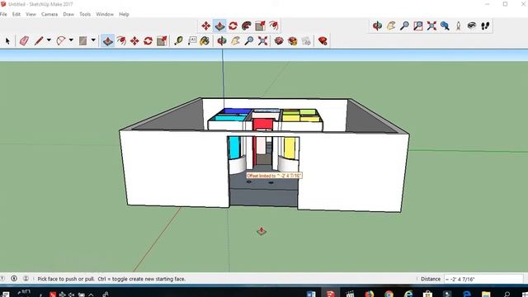This screenshot has width=528, height=297.
Task: Choose the Walk footprints tool
Action: point(485,26)
